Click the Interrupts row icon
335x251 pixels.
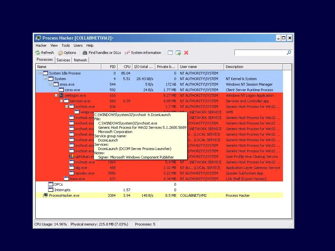[x=51, y=190]
